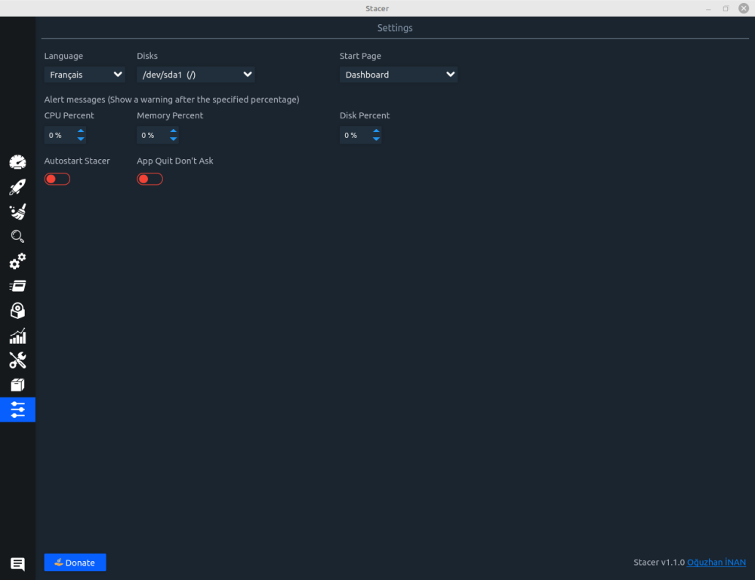
Task: Decrease Disk Percent with down arrow
Action: [376, 139]
